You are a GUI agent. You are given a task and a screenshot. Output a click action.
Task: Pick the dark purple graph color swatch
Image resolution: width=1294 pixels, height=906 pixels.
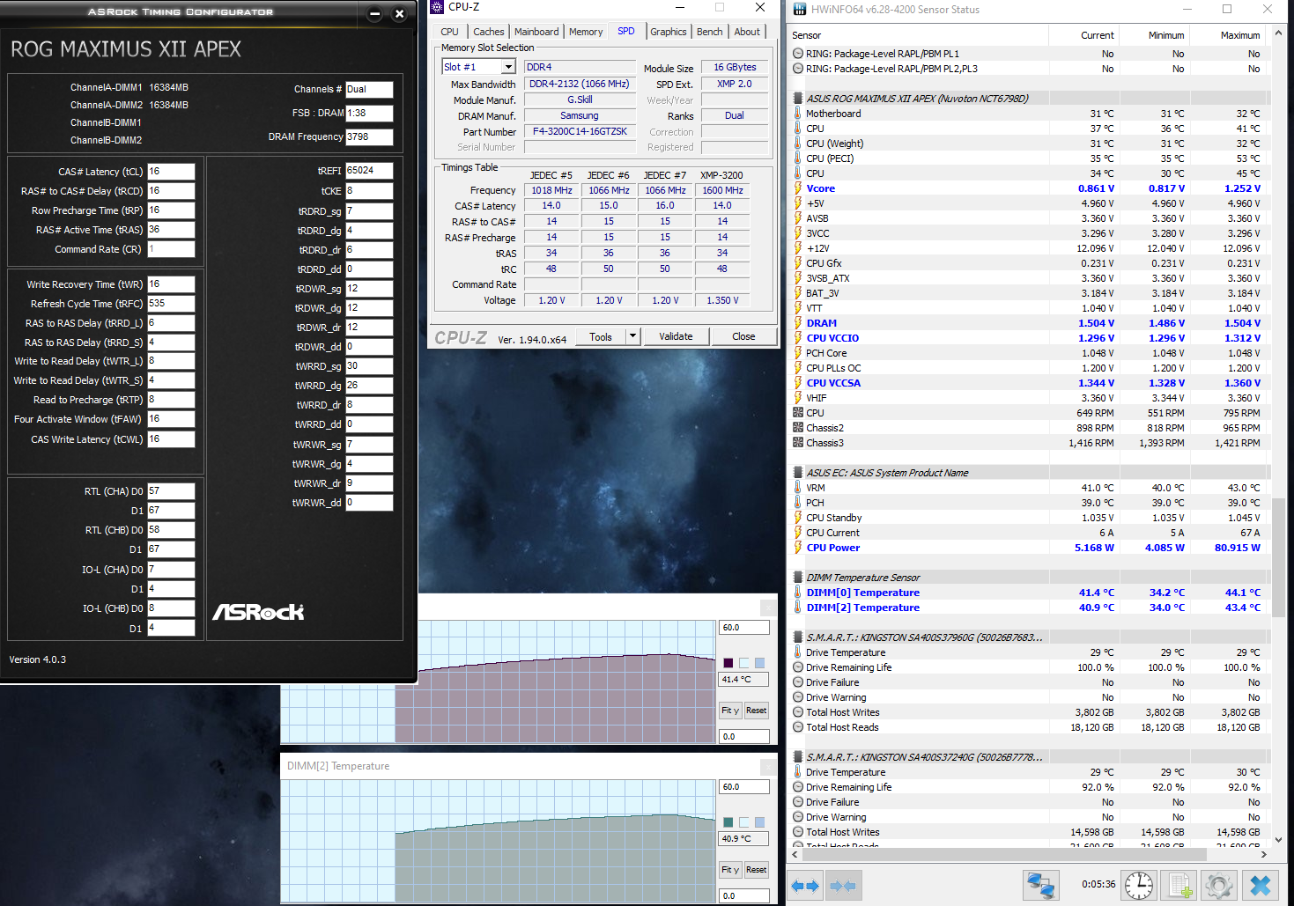click(728, 663)
